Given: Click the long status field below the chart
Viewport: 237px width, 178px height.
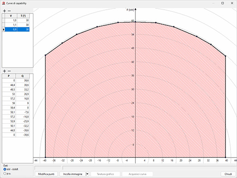Looking at the screenshot, I should (x=150, y=168).
